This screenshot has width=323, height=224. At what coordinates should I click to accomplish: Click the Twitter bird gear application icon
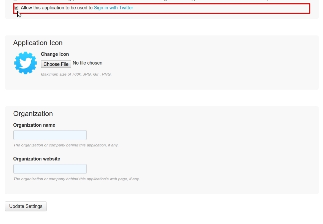pos(25,63)
